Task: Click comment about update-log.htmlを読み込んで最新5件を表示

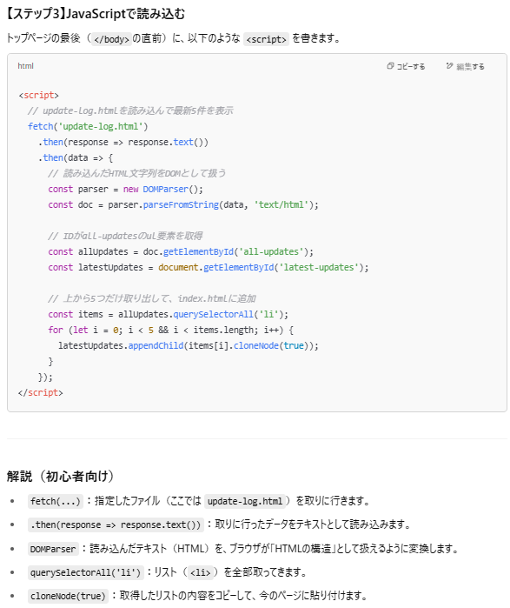Action: click(130, 110)
